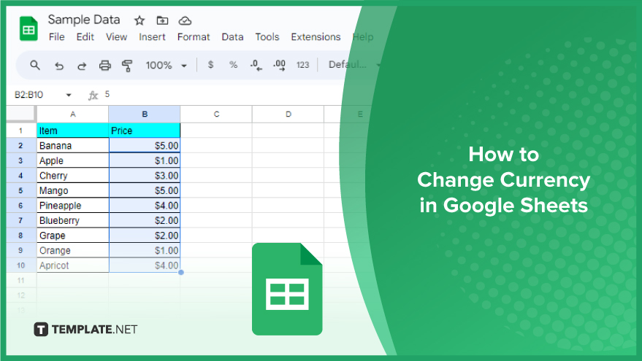Click the Apple cell

point(73,160)
